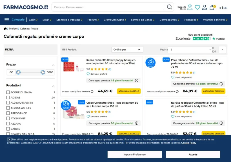The width and height of the screenshot is (231, 162).
Task: Save Paco Rabanne cofanetto to favorites heart
Action: pos(173,77)
